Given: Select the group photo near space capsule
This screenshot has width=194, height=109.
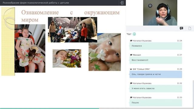Looking at the screenshot, I should [72, 30].
